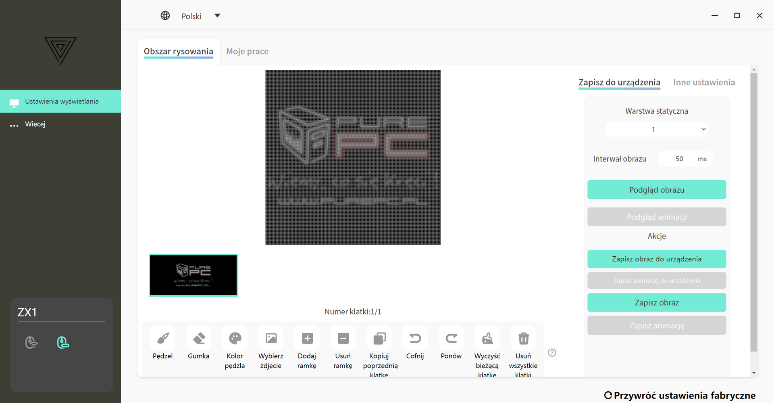Image resolution: width=774 pixels, height=403 pixels.
Task: Select the Gumka eraser tool
Action: pyautogui.click(x=199, y=338)
